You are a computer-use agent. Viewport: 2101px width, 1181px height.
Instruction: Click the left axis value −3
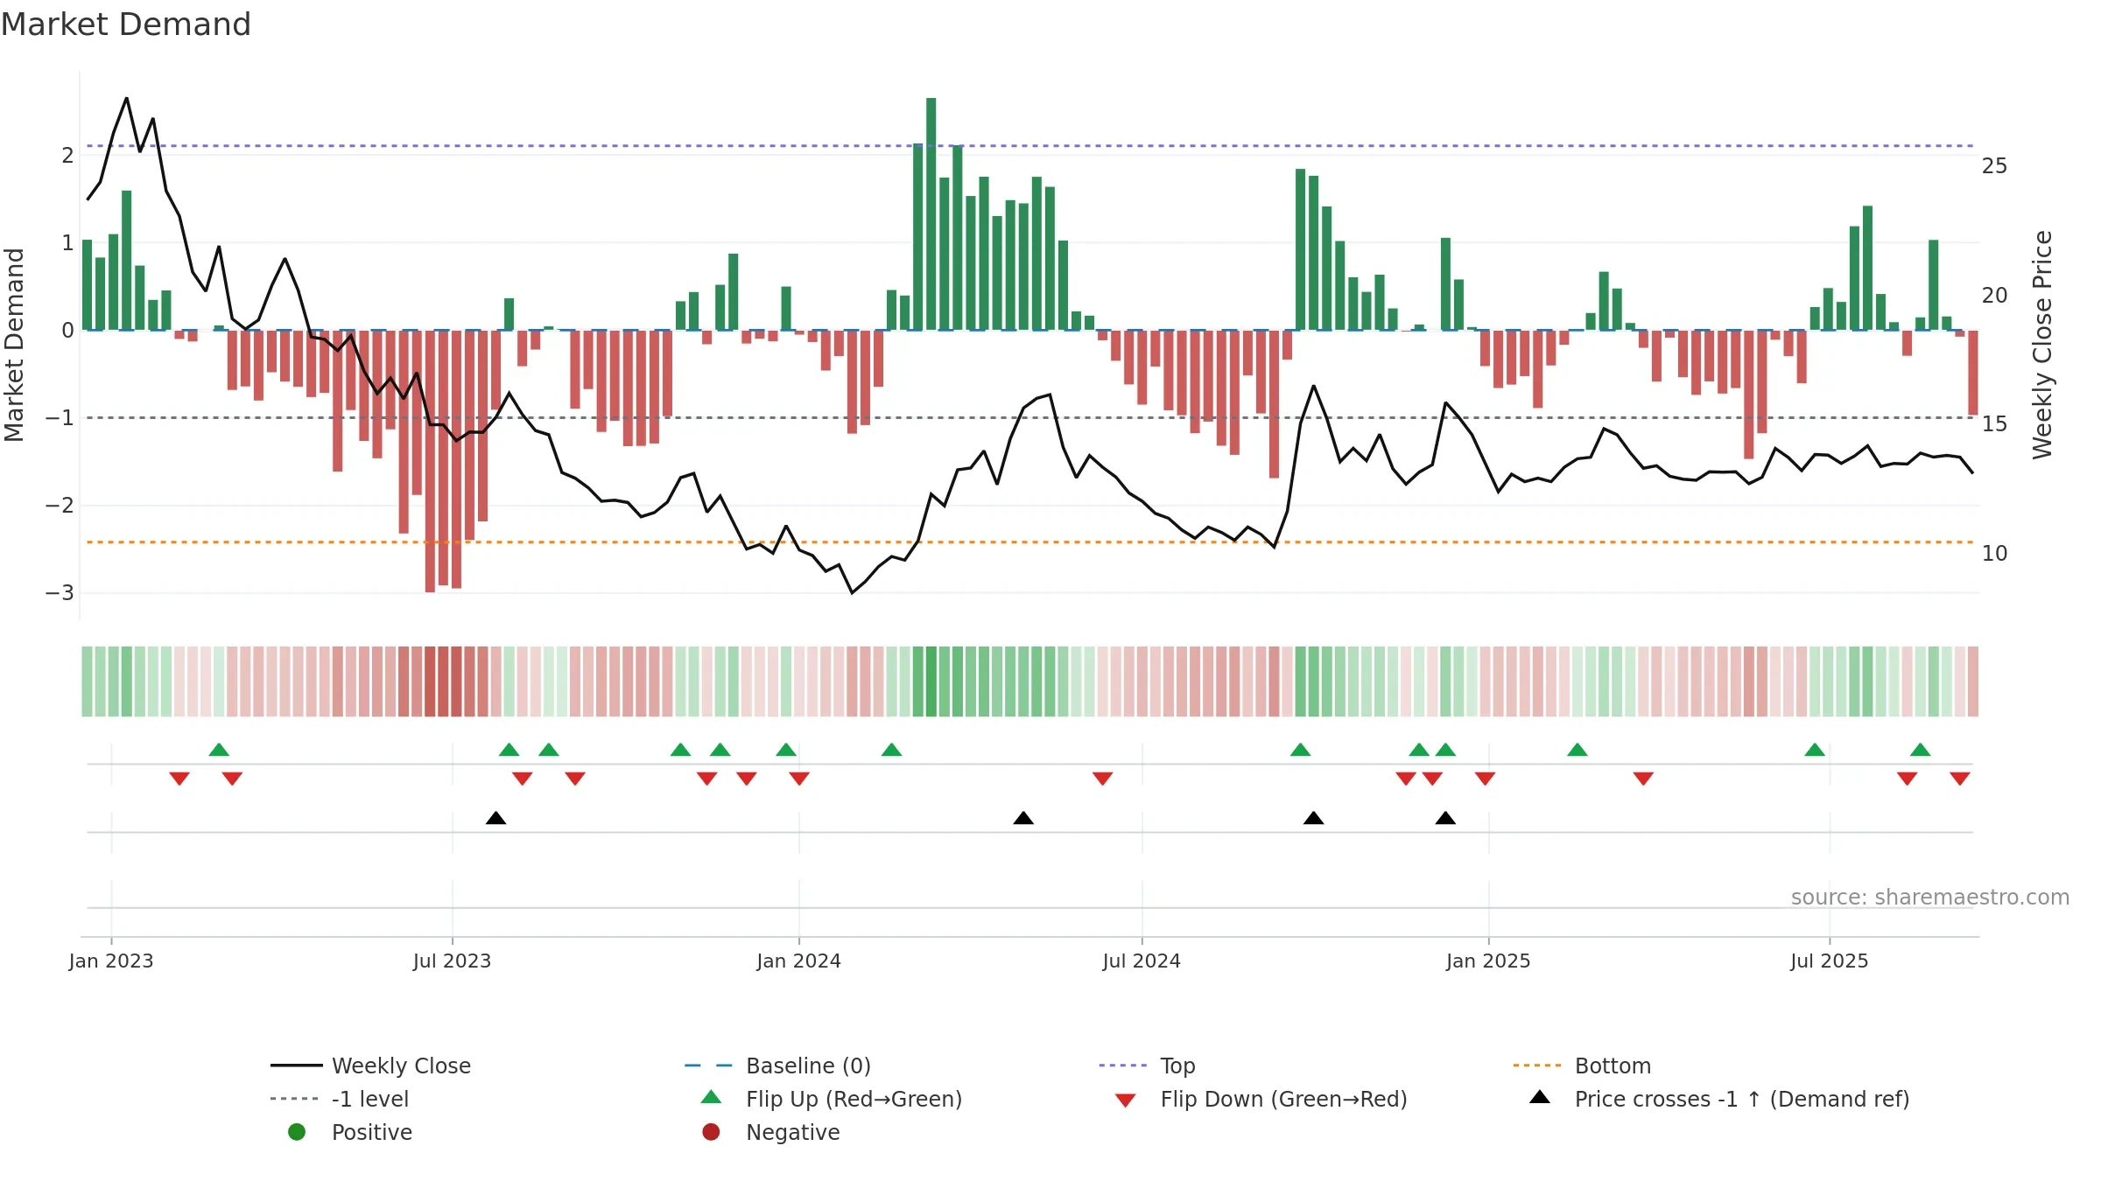click(60, 593)
